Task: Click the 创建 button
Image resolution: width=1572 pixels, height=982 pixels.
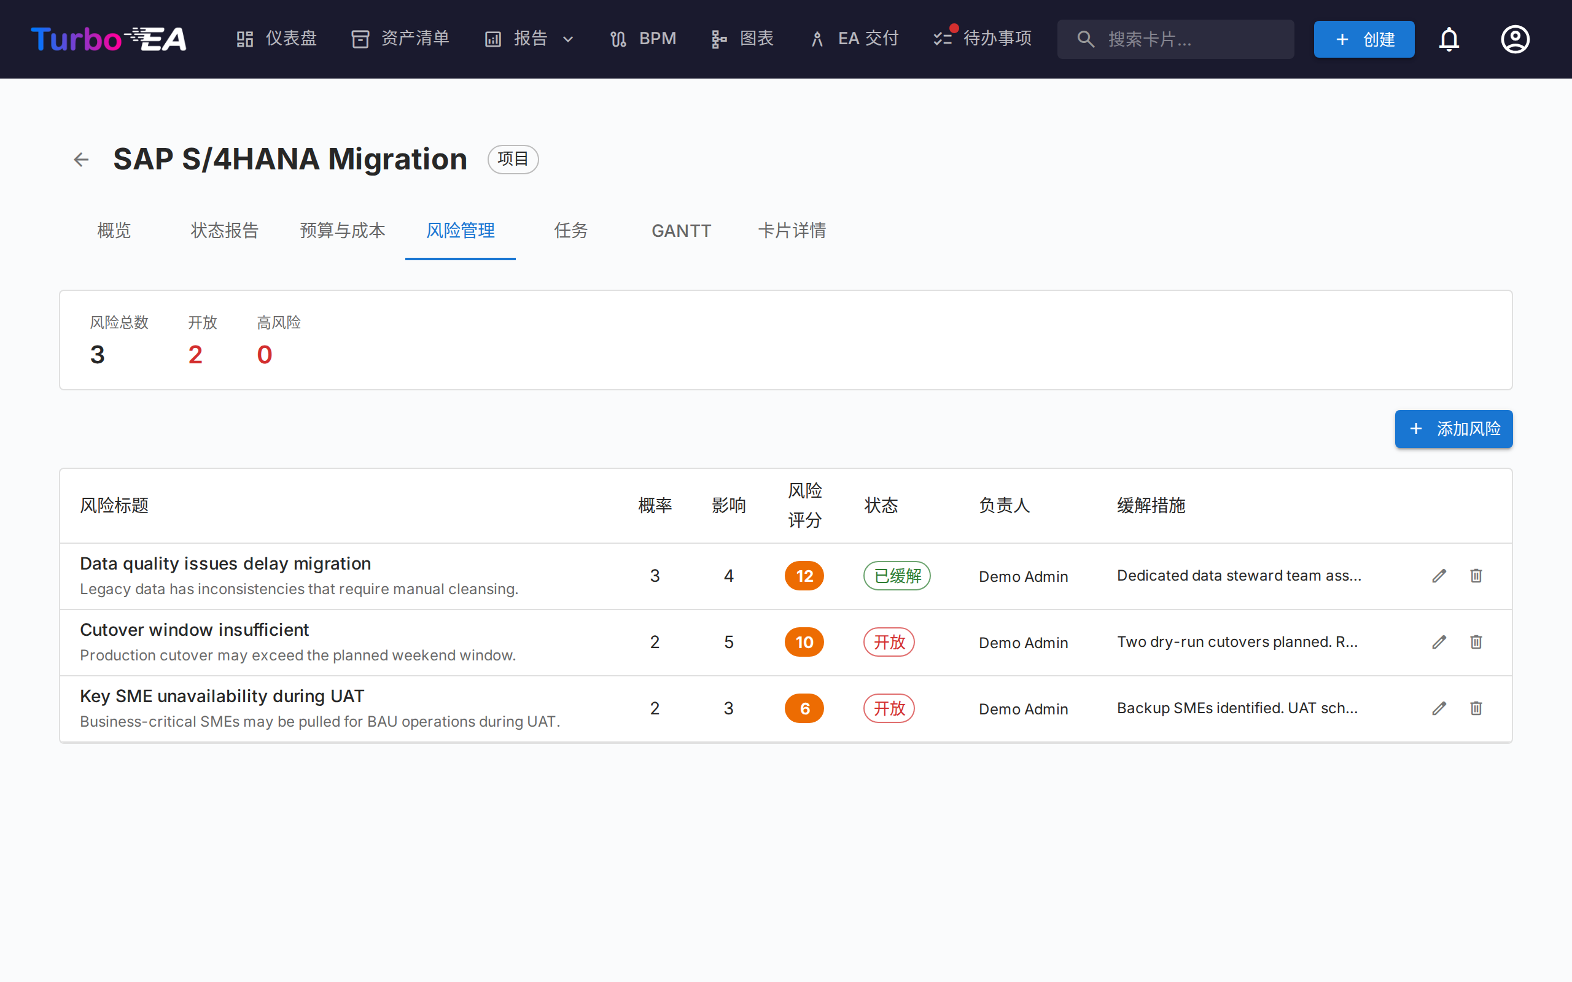Action: (x=1363, y=40)
